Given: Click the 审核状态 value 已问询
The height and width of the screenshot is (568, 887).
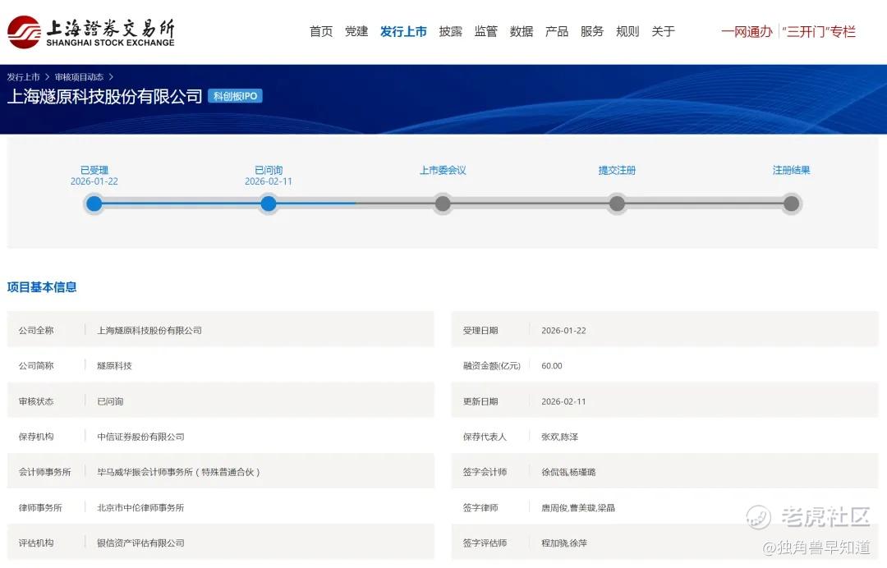Looking at the screenshot, I should (x=110, y=401).
